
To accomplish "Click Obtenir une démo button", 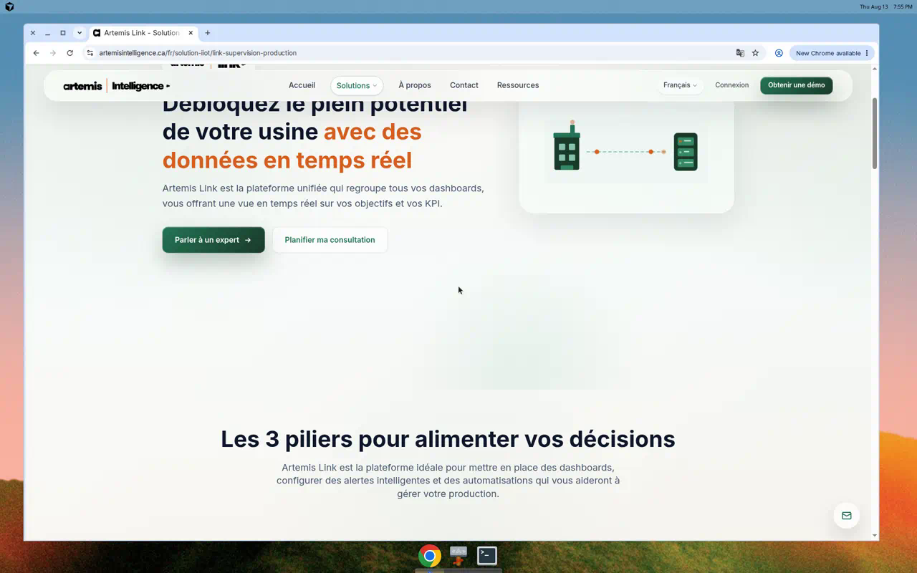I will tap(796, 85).
